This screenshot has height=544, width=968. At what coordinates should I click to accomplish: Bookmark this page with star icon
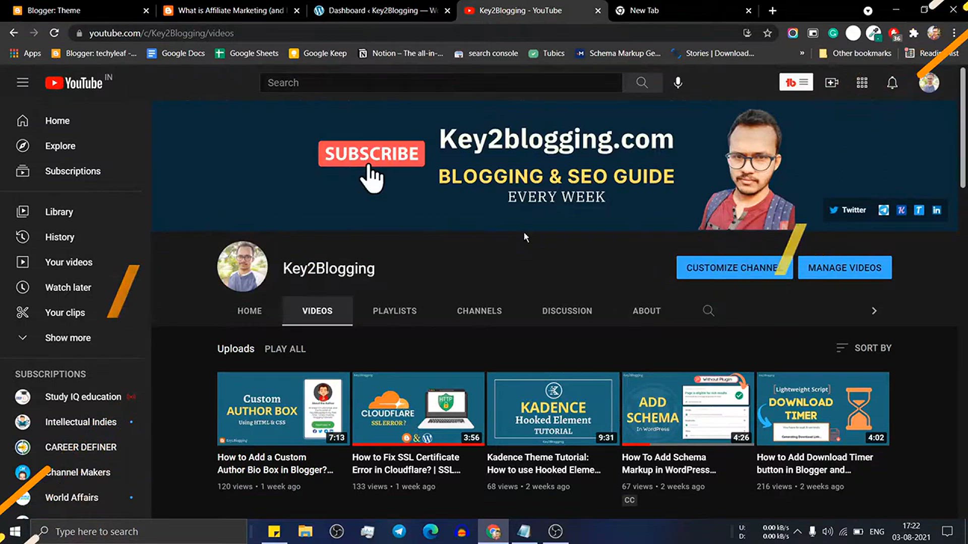(x=767, y=33)
